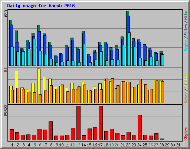This screenshot has height=149, width=190.
Task: Click day 19 on the x-axis
Action: [x=111, y=145]
